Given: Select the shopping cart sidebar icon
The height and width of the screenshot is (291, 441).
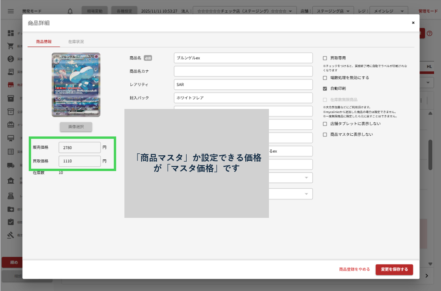Looking at the screenshot, I should pyautogui.click(x=11, y=46).
